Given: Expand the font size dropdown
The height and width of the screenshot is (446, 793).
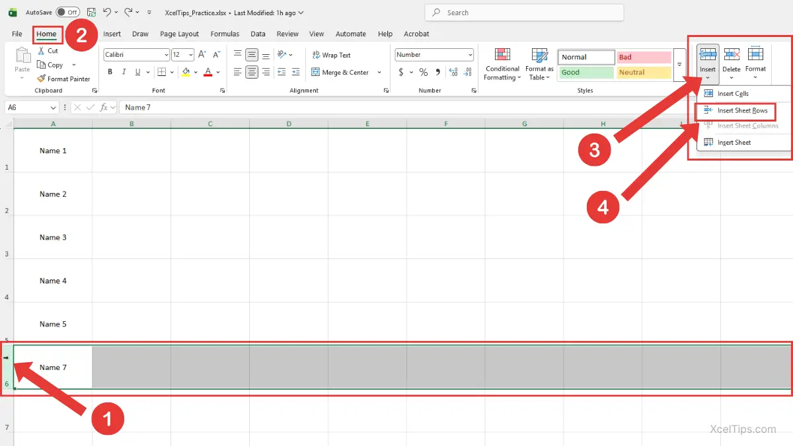Looking at the screenshot, I should (191, 55).
